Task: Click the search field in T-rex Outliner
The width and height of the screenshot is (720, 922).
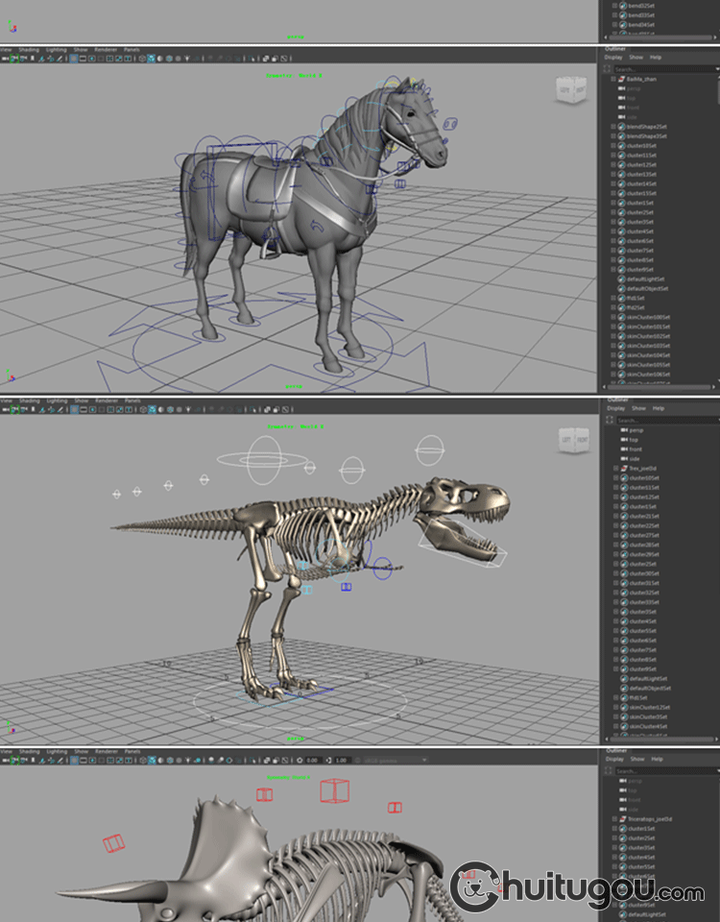Action: 664,421
